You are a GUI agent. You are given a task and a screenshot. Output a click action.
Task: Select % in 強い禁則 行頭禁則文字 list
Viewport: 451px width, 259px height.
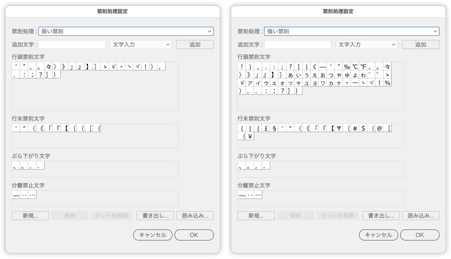[x=387, y=83]
